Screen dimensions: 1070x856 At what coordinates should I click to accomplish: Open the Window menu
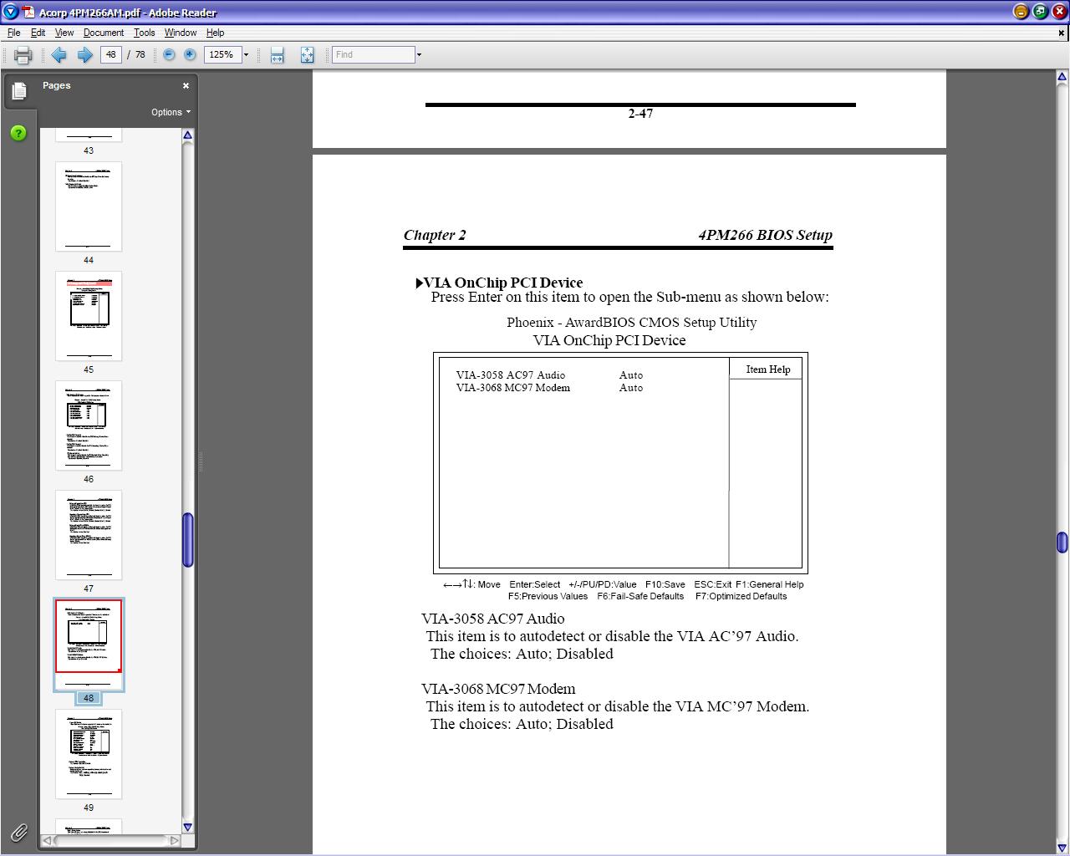[181, 33]
